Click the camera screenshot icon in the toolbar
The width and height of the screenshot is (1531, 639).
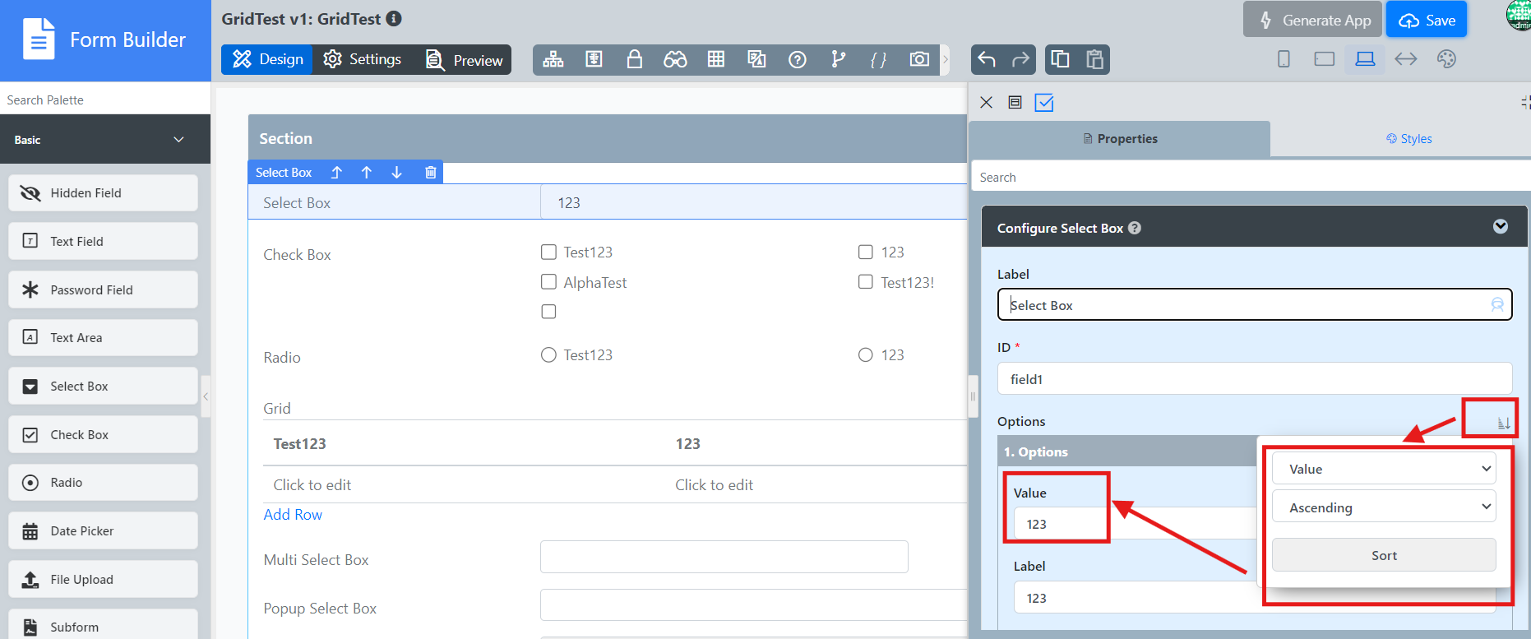pyautogui.click(x=919, y=59)
